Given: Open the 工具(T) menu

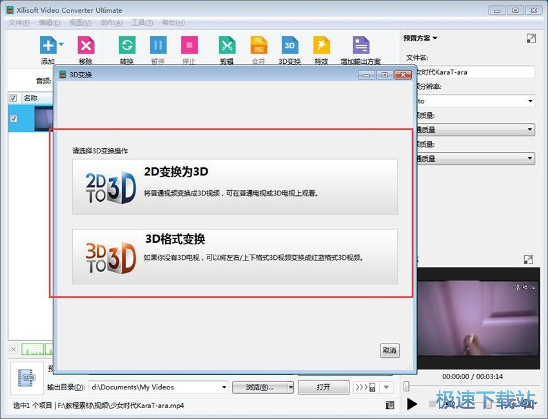Looking at the screenshot, I should click(142, 23).
